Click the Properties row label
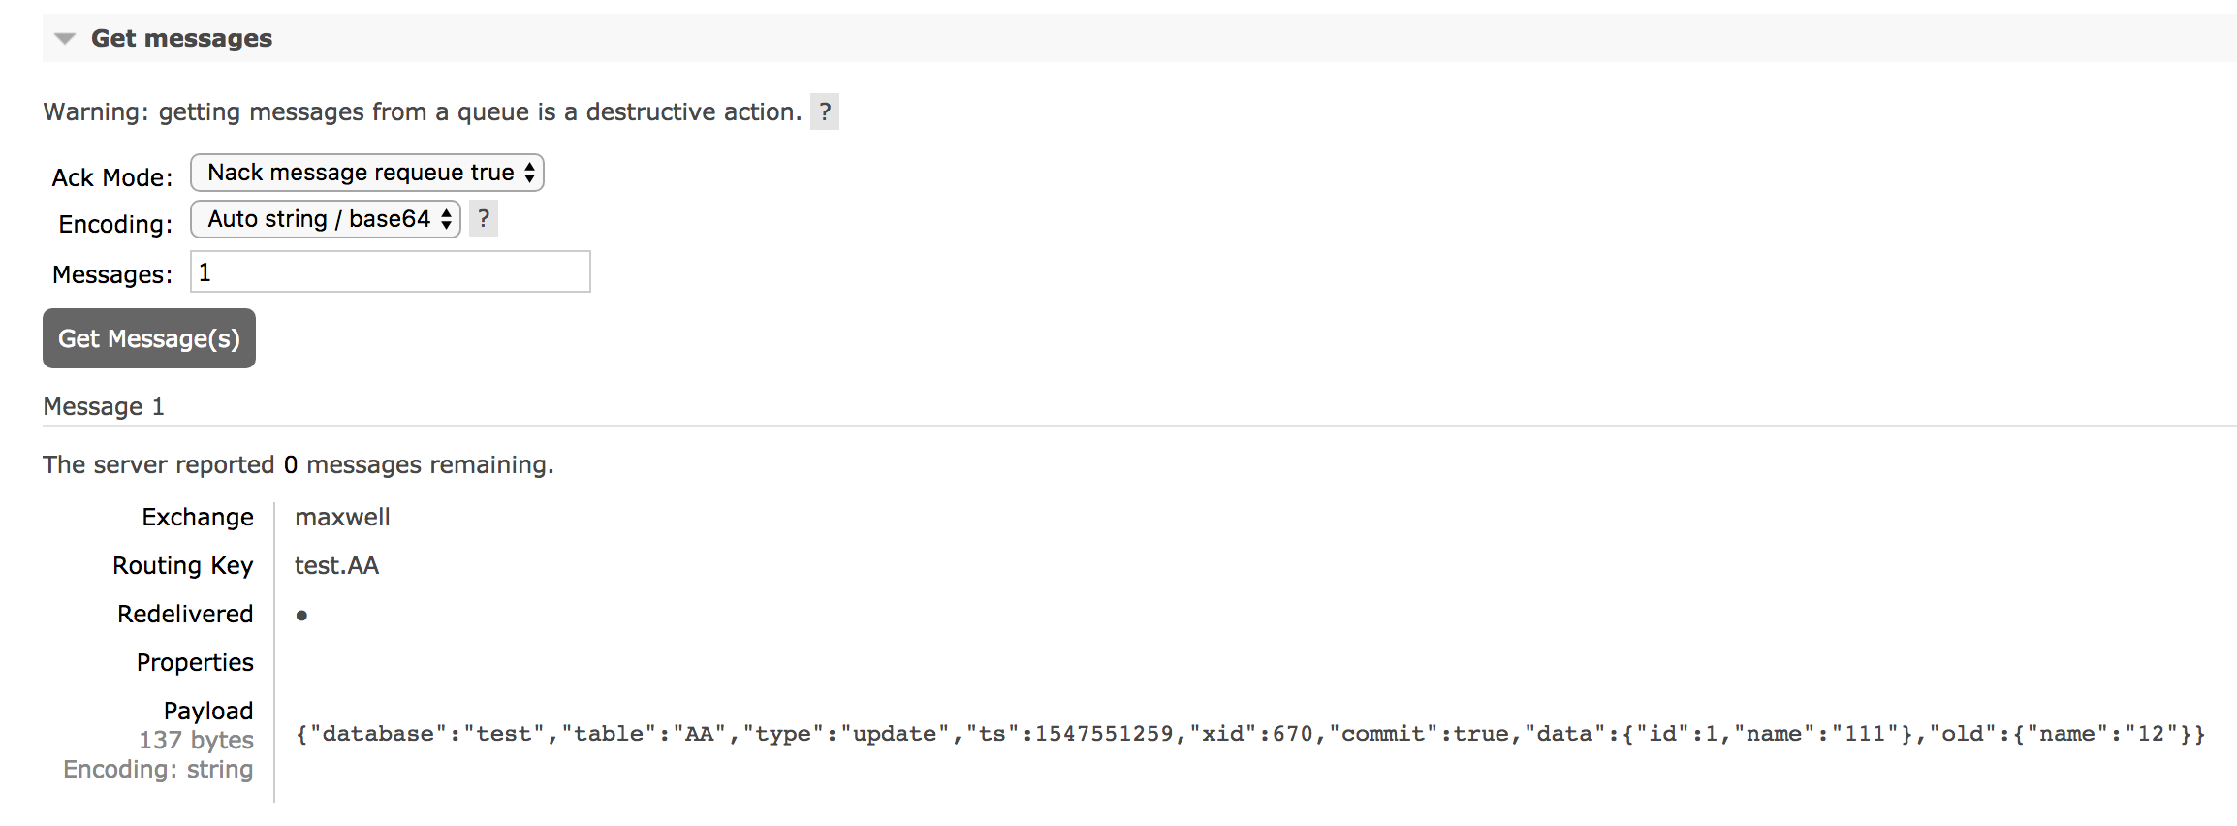This screenshot has height=826, width=2237. pos(194,662)
